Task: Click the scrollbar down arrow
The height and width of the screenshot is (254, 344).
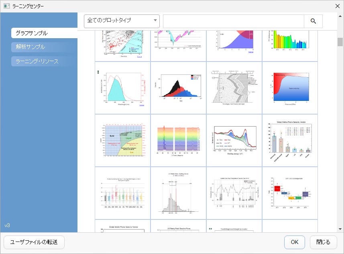Action: click(340, 229)
